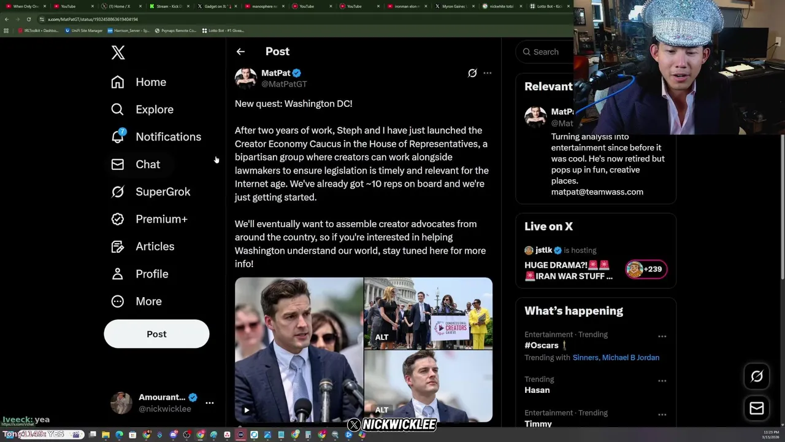Image resolution: width=785 pixels, height=442 pixels.
Task: Open account options next to Amourant
Action: pyautogui.click(x=209, y=403)
